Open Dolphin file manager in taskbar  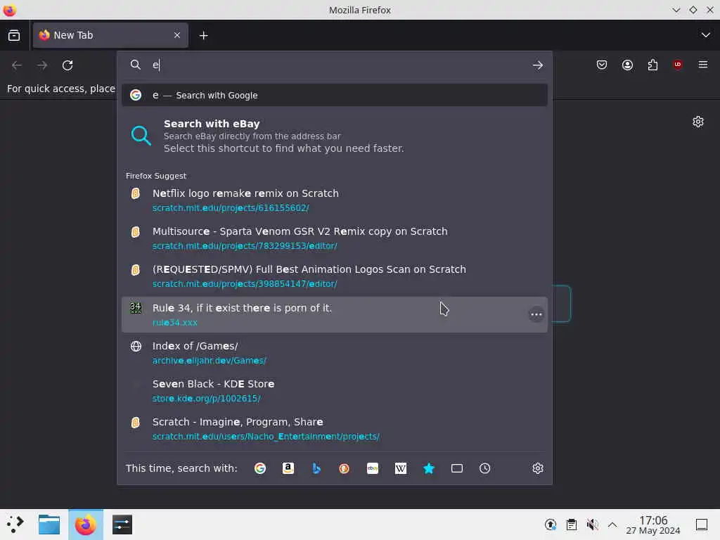[49, 525]
